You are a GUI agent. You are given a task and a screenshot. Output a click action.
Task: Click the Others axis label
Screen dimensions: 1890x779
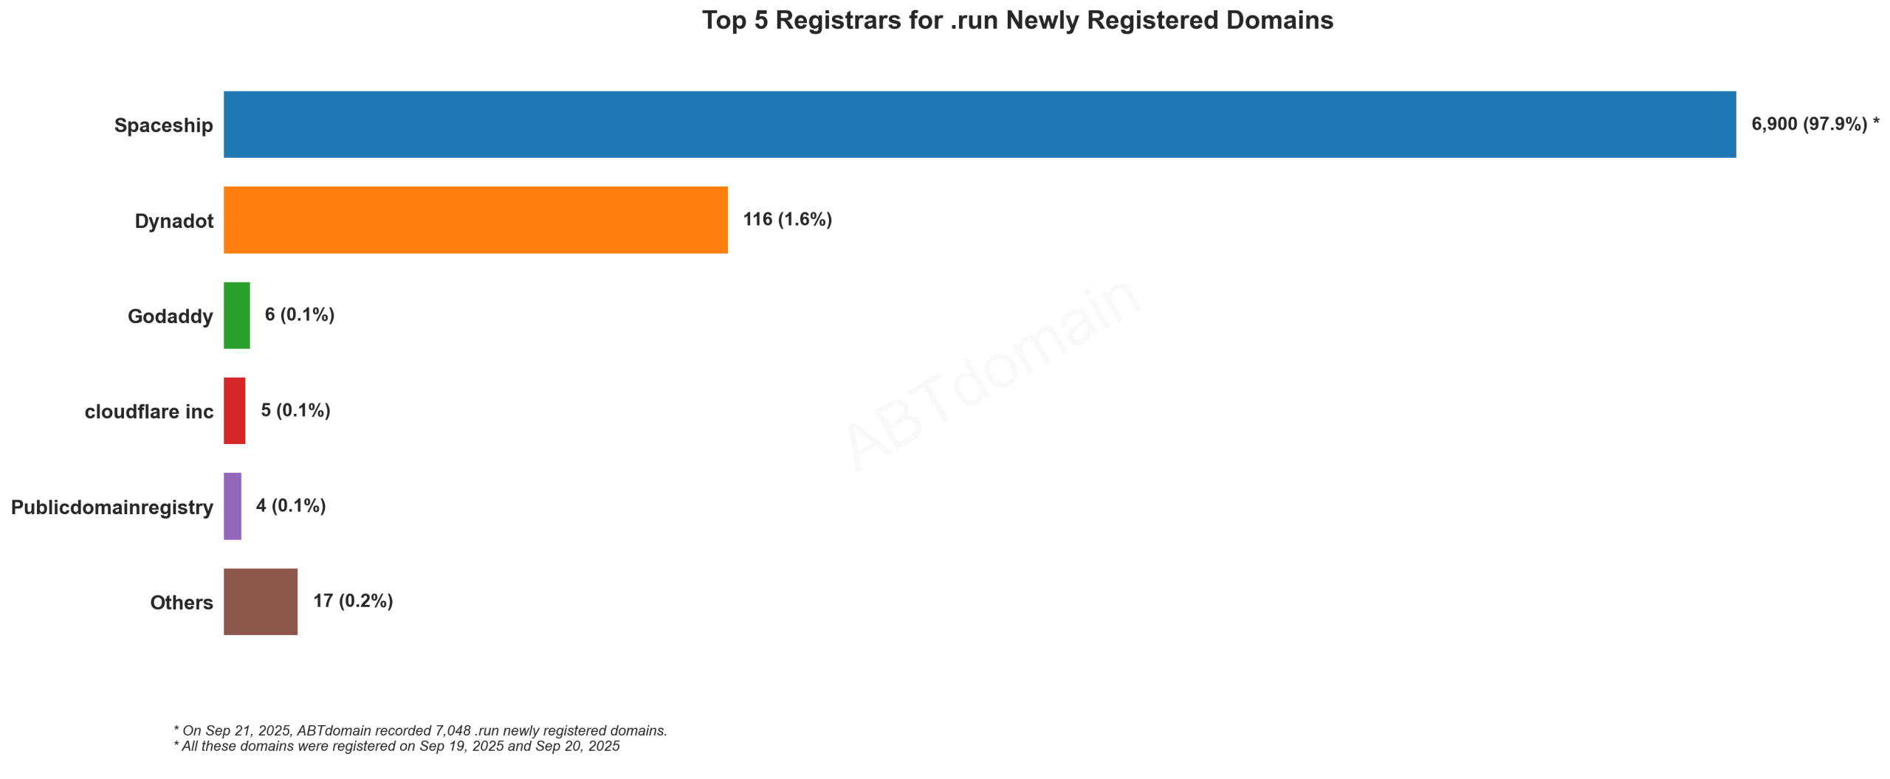pos(181,602)
